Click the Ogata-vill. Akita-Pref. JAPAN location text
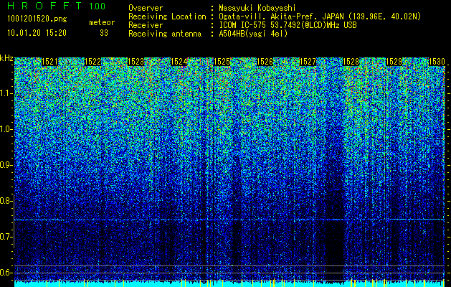451x287 pixels. click(320, 17)
